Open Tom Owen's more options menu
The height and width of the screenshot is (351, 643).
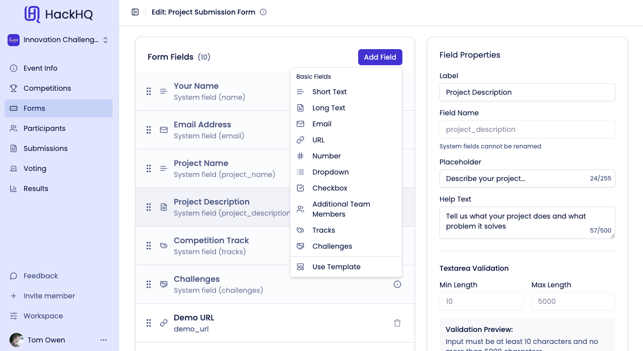(x=103, y=340)
